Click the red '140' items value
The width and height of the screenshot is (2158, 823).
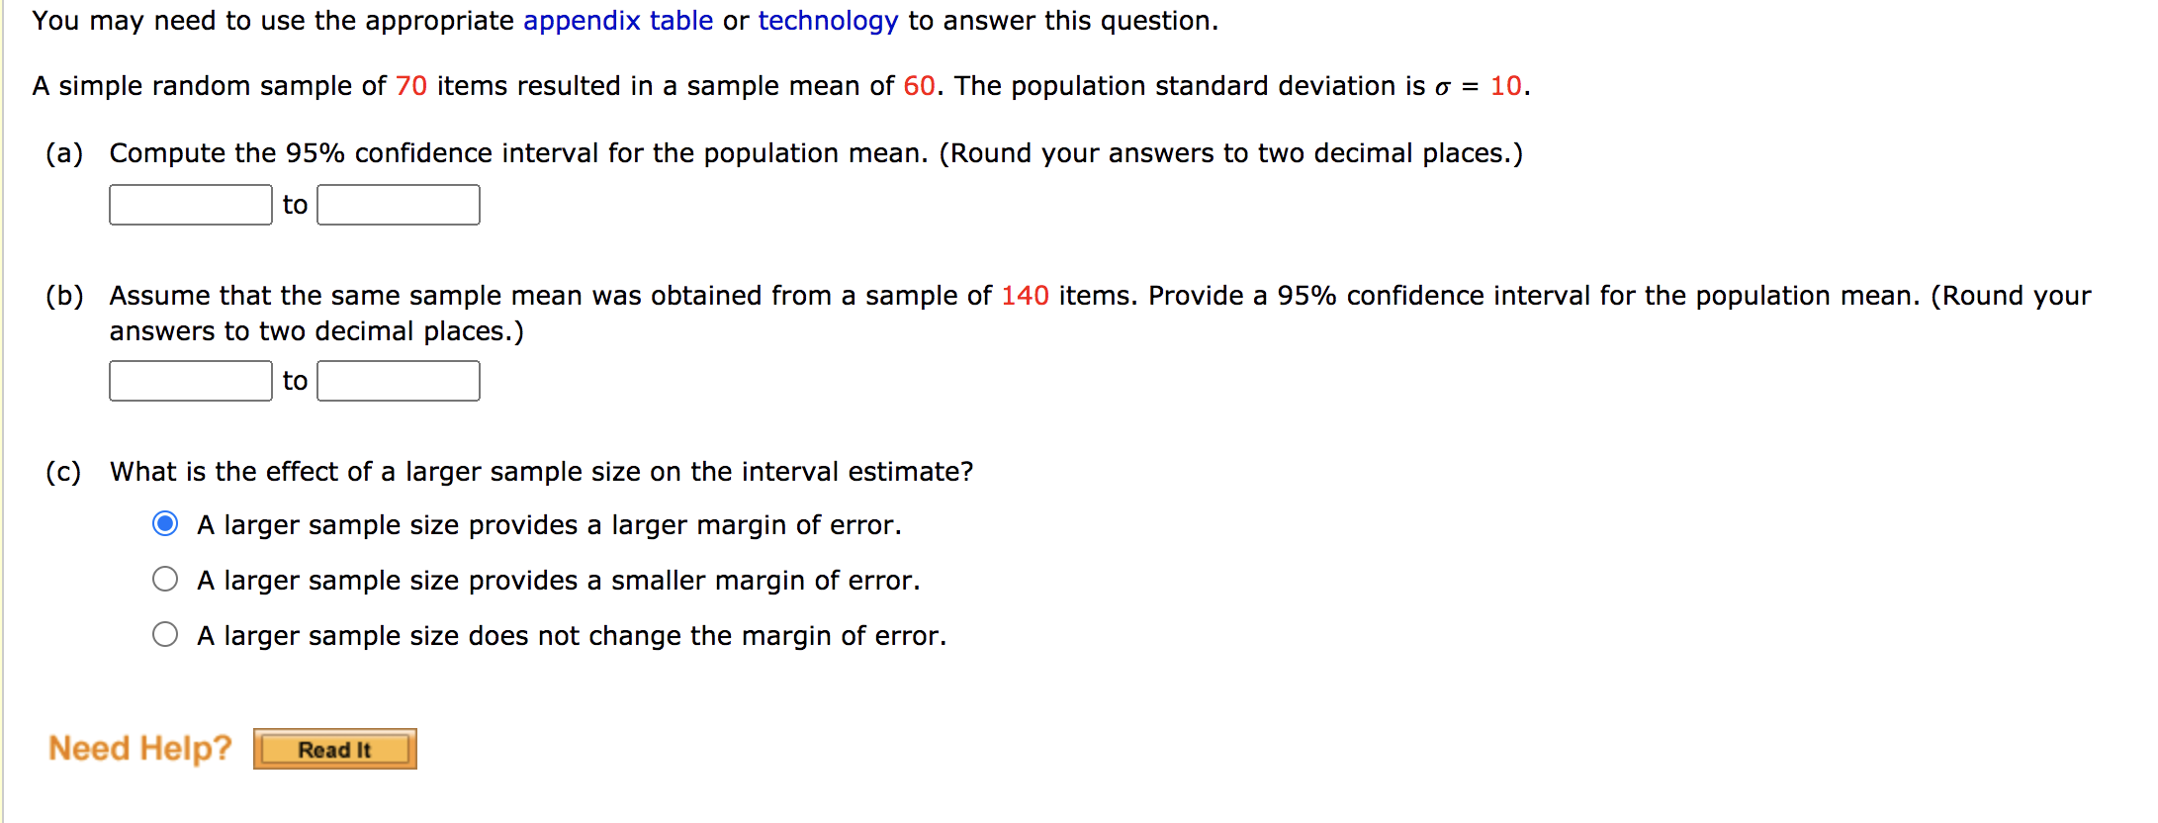pos(1025,295)
